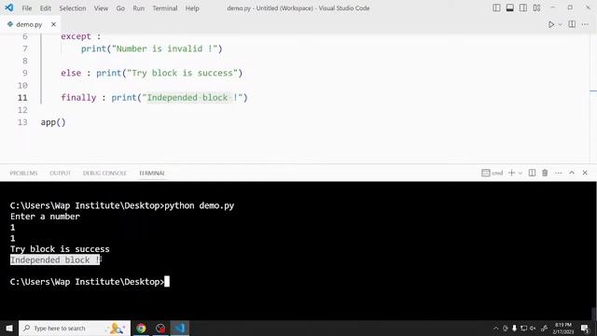
Task: Show hidden system tray icons
Action: tap(495, 328)
